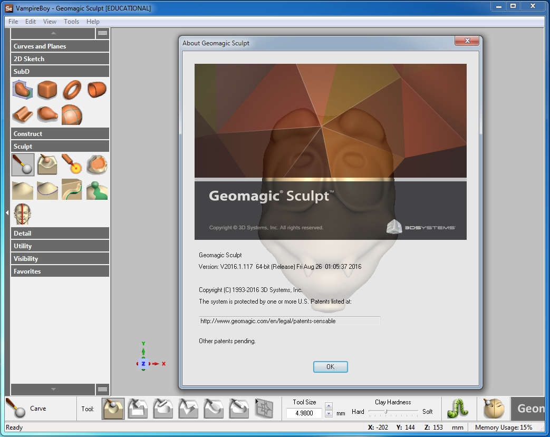550x437 pixels.
Task: Click the green worm icon in bottom bar
Action: coord(457,409)
